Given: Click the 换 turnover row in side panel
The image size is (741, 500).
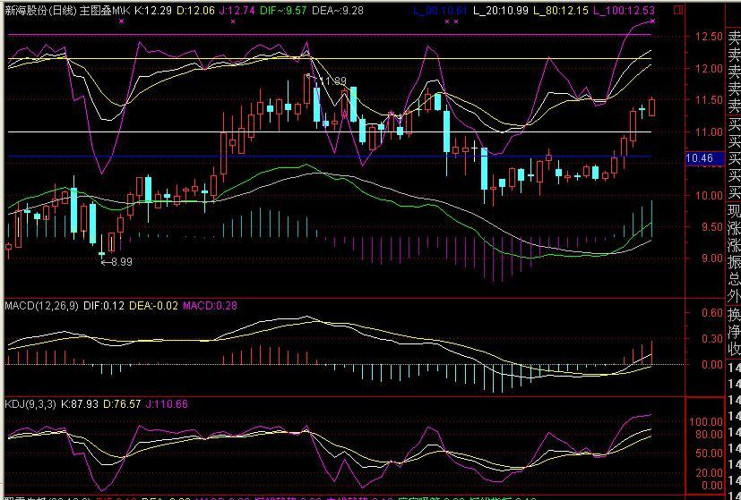Looking at the screenshot, I should (734, 315).
